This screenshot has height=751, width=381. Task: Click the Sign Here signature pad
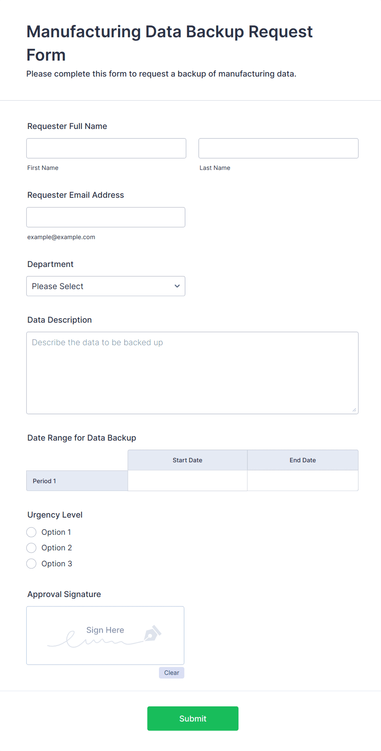click(105, 636)
